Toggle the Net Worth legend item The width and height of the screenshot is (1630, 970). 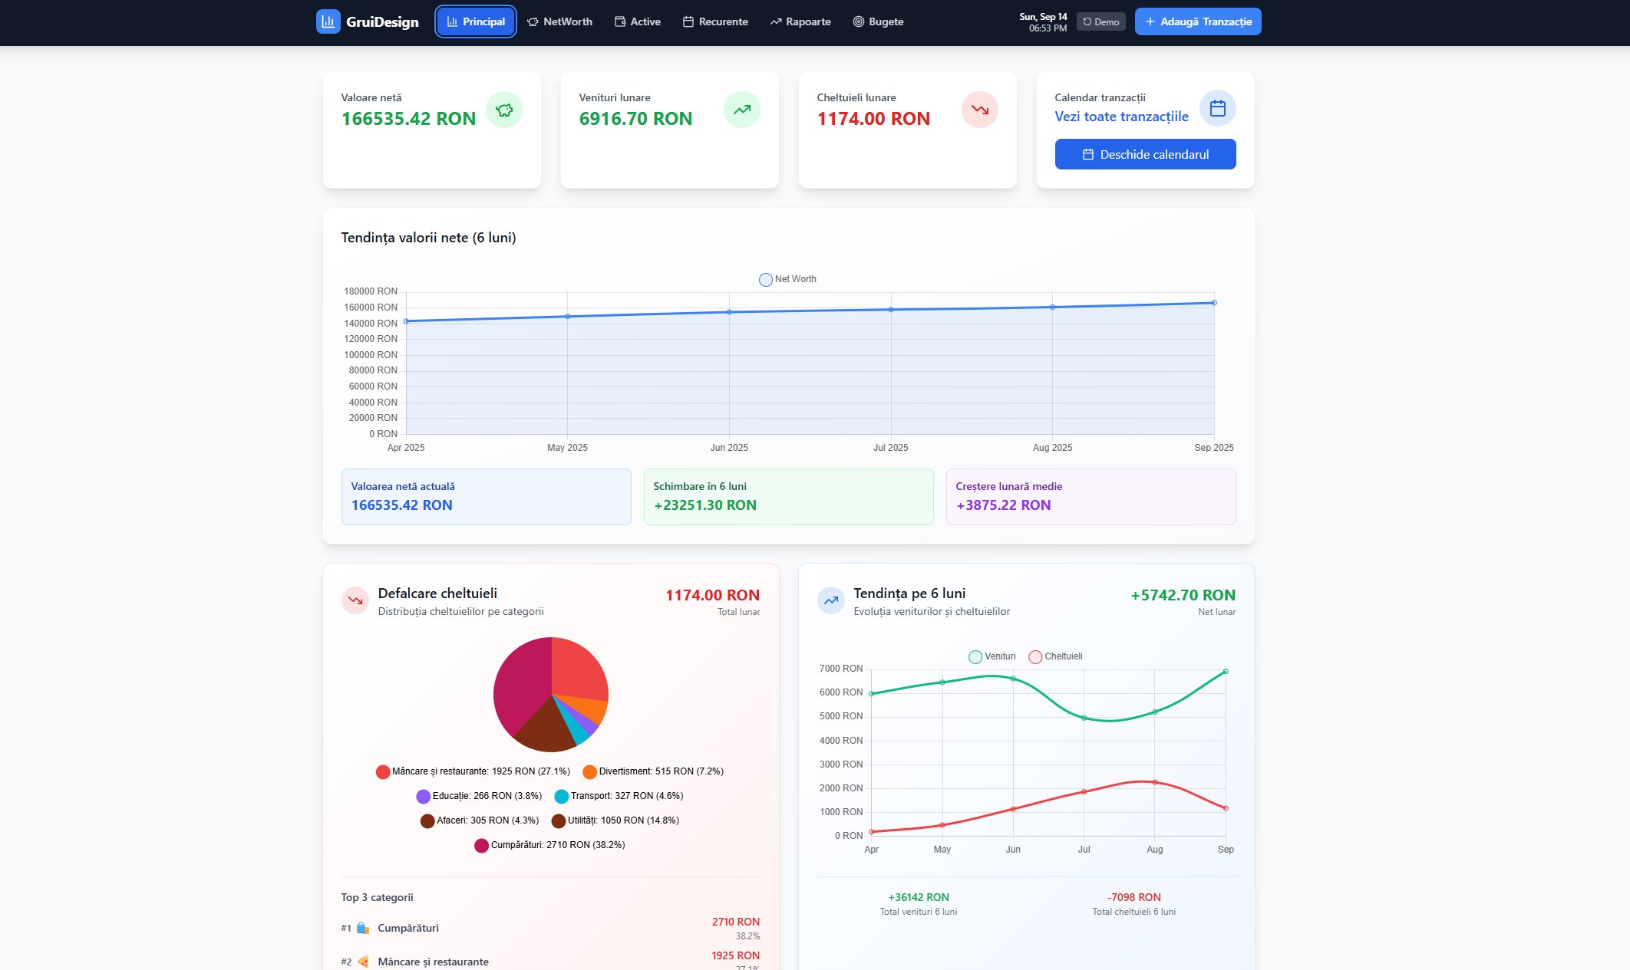[787, 279]
